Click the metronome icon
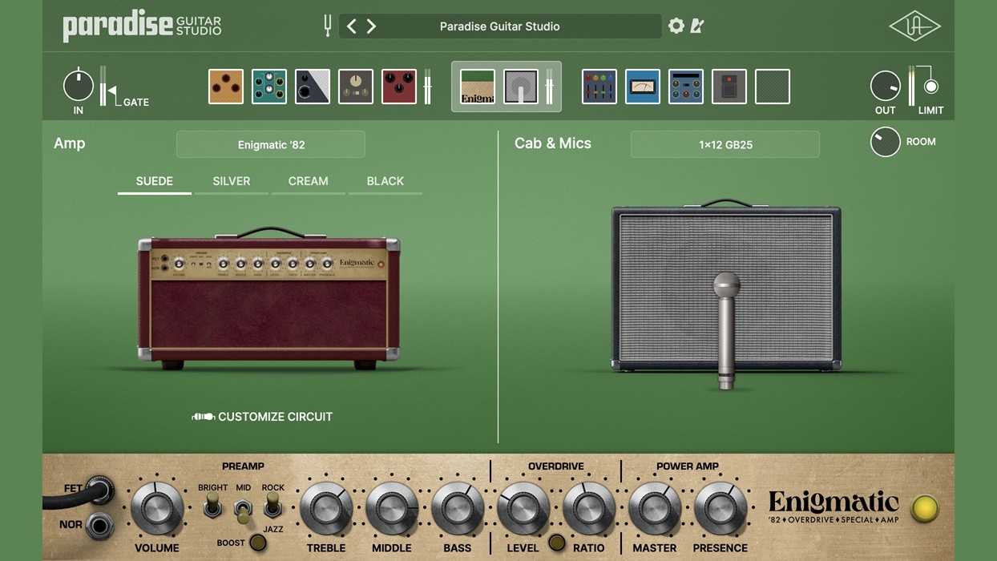This screenshot has height=561, width=997. point(697,26)
